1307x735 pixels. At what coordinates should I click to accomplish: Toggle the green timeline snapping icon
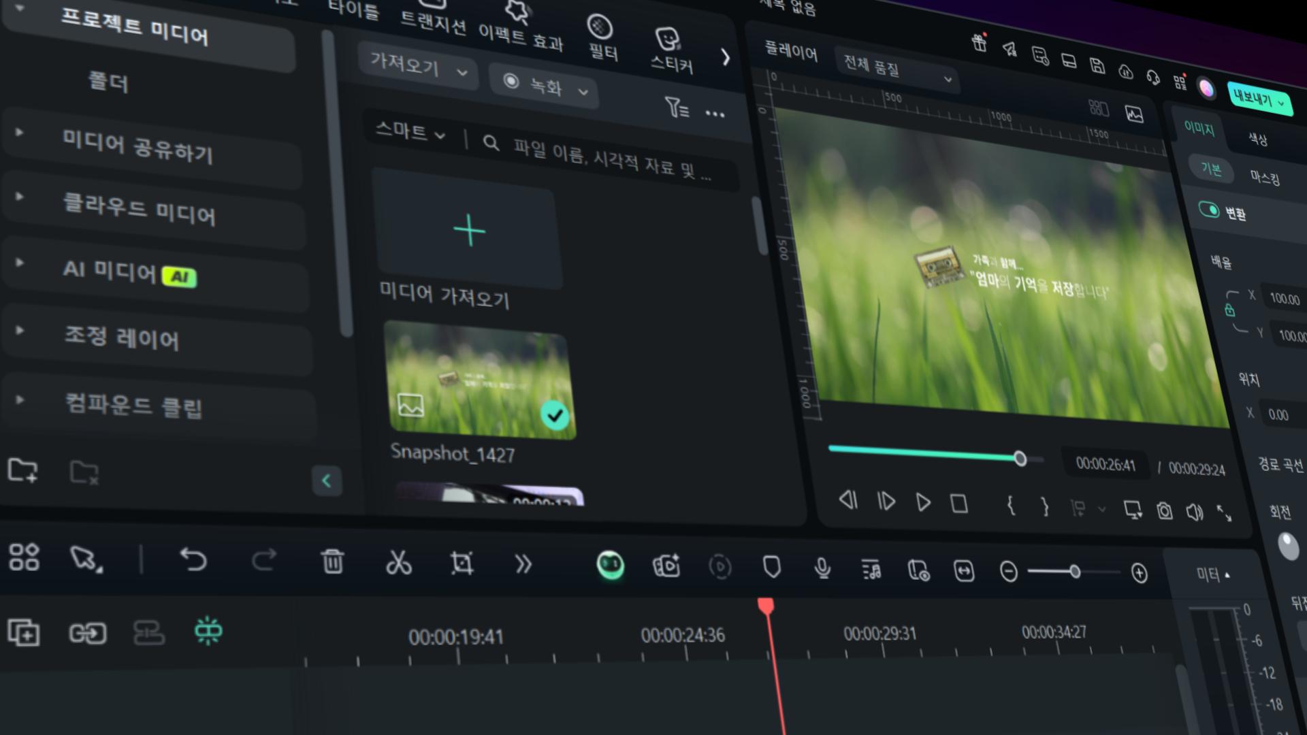tap(208, 632)
